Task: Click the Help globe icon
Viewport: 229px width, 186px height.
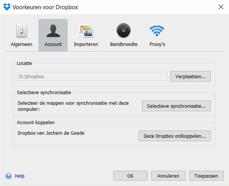Action: click(x=8, y=176)
